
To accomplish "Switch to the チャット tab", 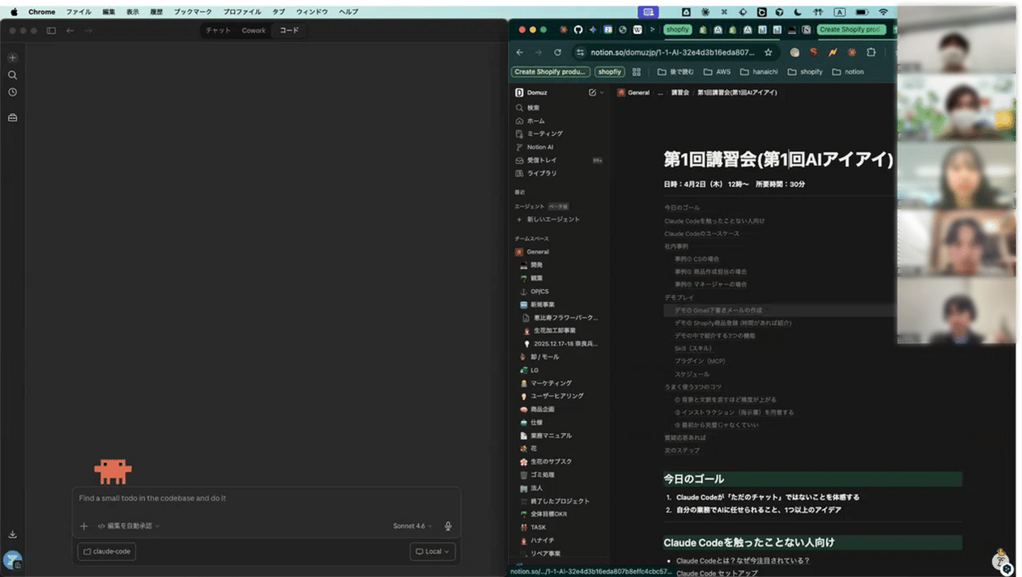I will [x=218, y=30].
